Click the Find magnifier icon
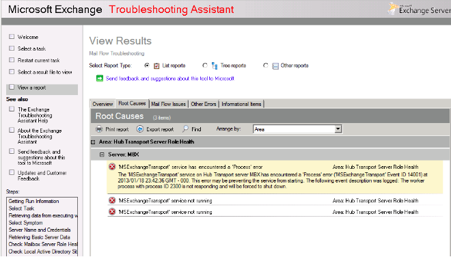 point(185,128)
